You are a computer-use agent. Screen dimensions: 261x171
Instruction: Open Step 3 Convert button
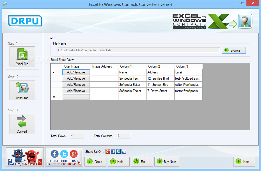pos(22,124)
